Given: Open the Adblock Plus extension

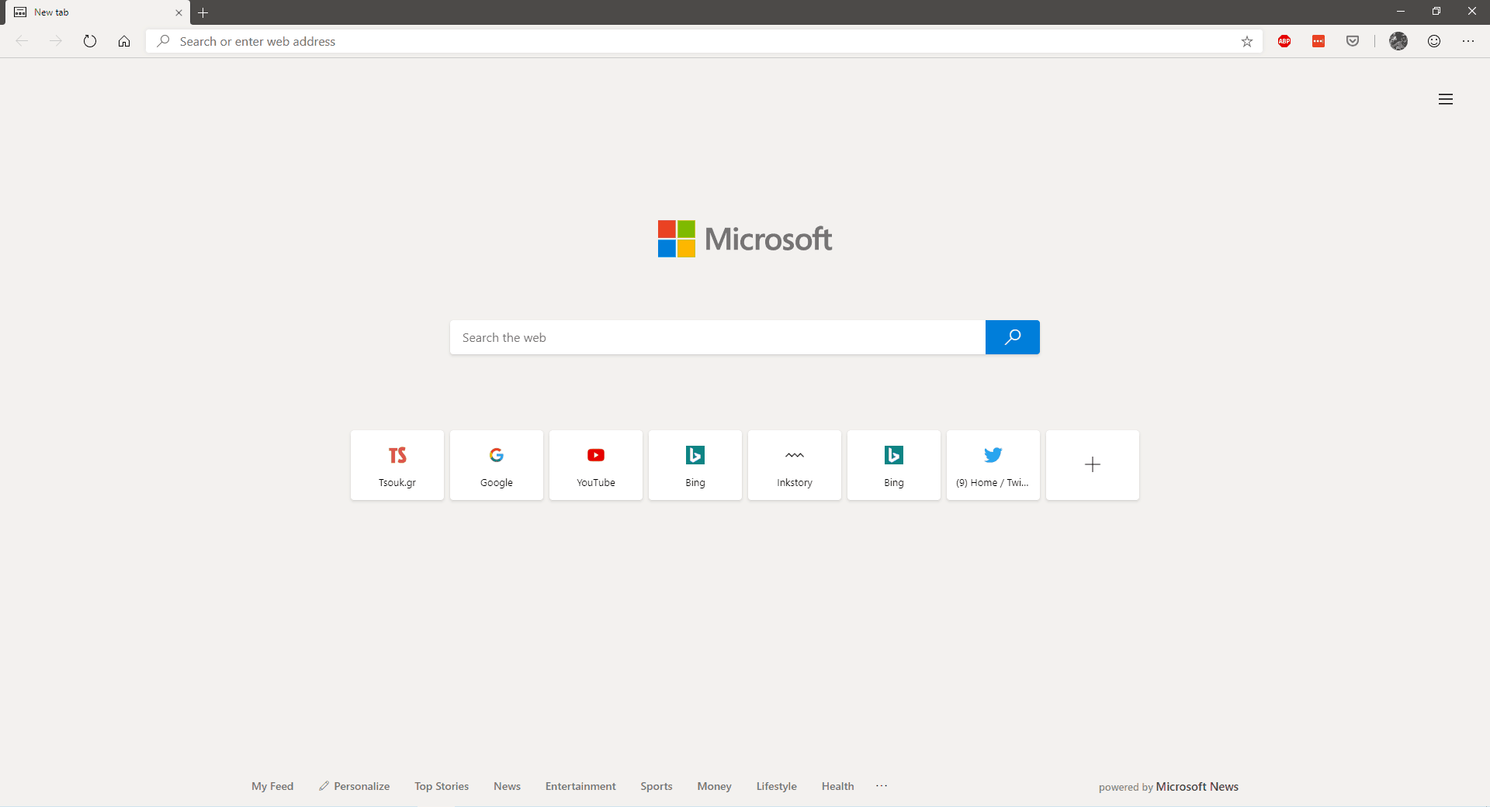Looking at the screenshot, I should pos(1284,41).
